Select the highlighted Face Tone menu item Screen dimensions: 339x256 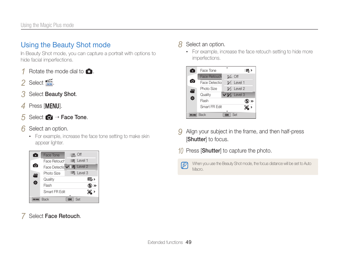[x=53, y=155]
